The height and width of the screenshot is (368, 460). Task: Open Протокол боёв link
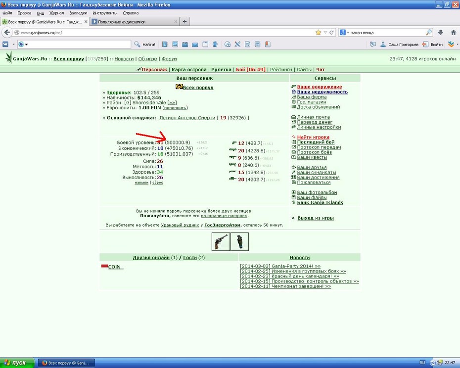(315, 152)
